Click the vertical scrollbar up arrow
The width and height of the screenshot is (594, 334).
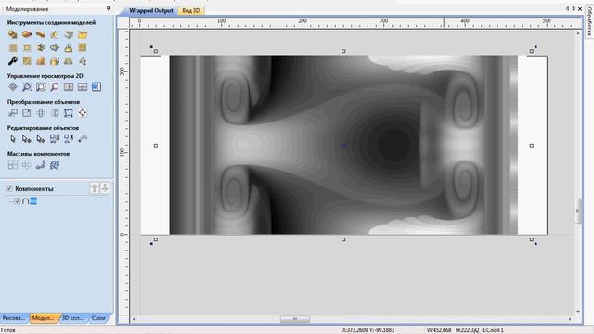(578, 33)
